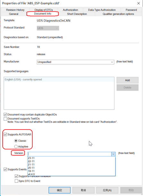Open the Short Description tab
Screen dimensions: 143x196
[x=77, y=14]
